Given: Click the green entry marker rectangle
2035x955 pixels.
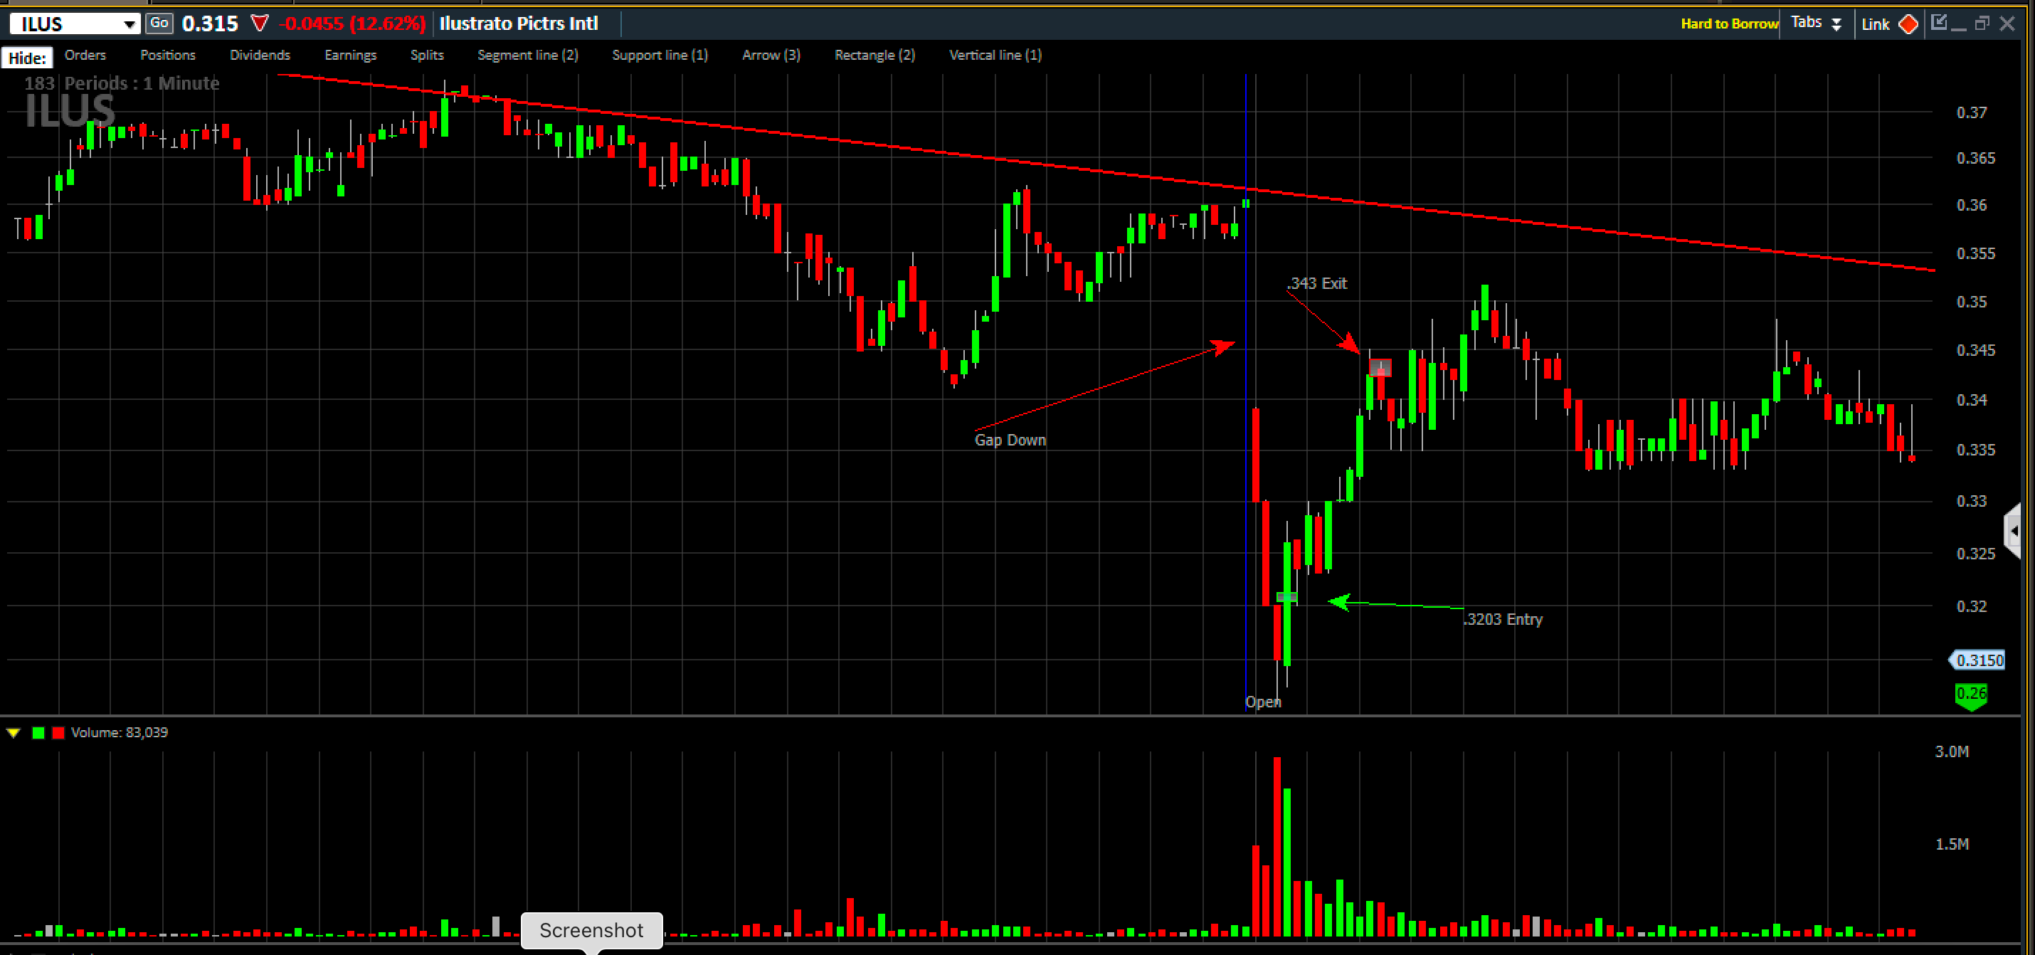Looking at the screenshot, I should coord(1287,597).
